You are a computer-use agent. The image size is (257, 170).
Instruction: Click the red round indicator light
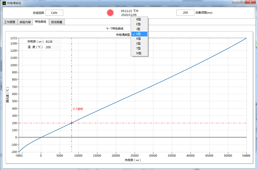coord(110,13)
